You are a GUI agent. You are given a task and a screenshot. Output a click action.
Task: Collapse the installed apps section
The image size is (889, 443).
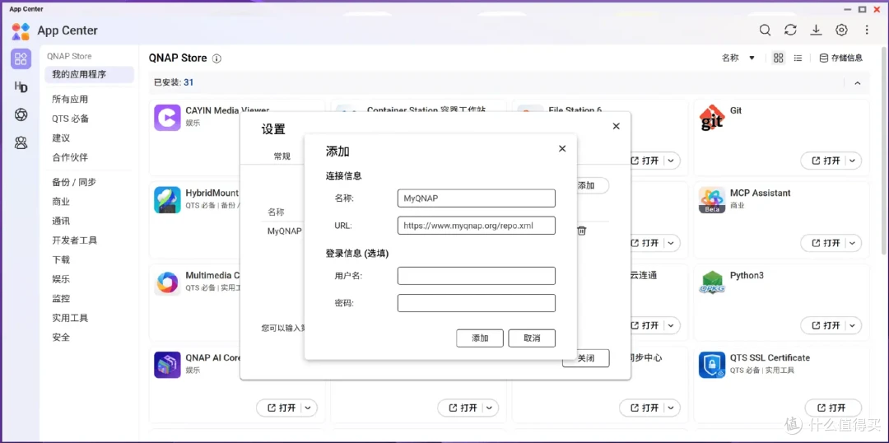point(857,83)
